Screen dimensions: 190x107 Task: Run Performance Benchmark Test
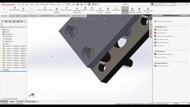pyautogui.click(x=165, y=36)
